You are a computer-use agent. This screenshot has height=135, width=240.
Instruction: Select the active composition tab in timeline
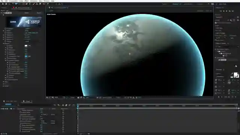[27, 101]
